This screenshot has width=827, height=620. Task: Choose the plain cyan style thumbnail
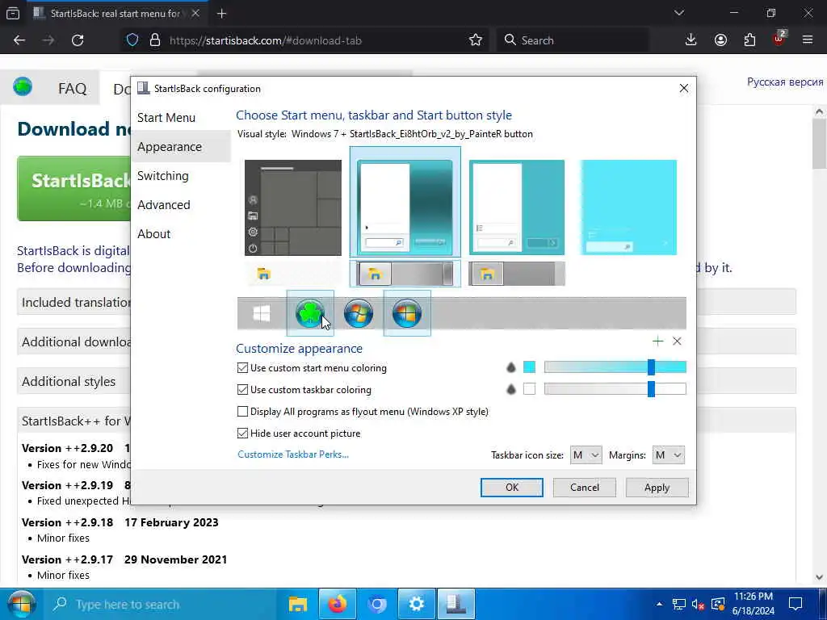pyautogui.click(x=628, y=207)
